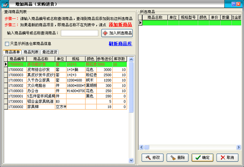Select the 商品清单 tab
Screen dimensions: 244x167
click(x=12, y=52)
